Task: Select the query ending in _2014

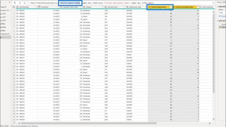Action: (x=3, y=14)
